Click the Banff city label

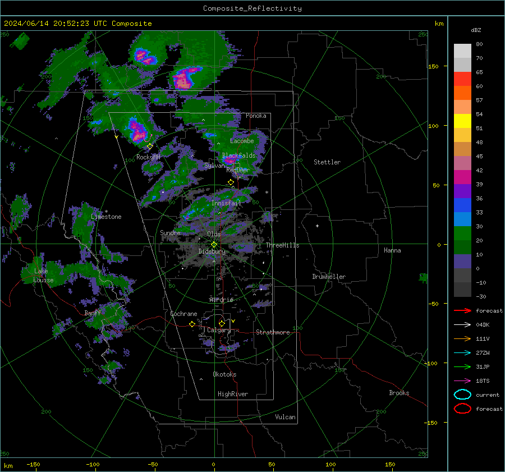[93, 313]
